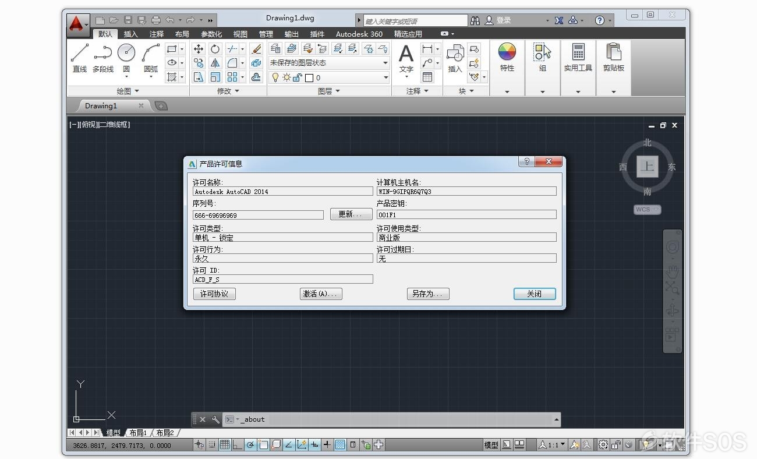Open the rectangle tool dropdown arrow
757x459 pixels.
182,49
